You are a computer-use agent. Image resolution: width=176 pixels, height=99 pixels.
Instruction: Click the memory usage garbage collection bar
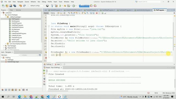[84, 6]
